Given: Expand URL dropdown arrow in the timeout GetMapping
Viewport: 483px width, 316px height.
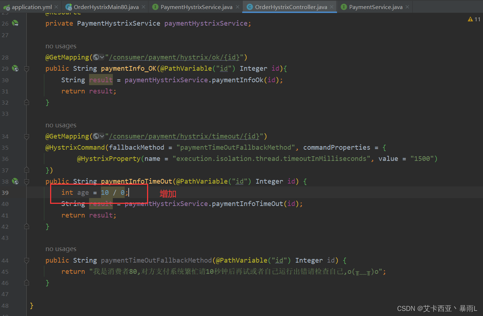Looking at the screenshot, I should pos(102,136).
